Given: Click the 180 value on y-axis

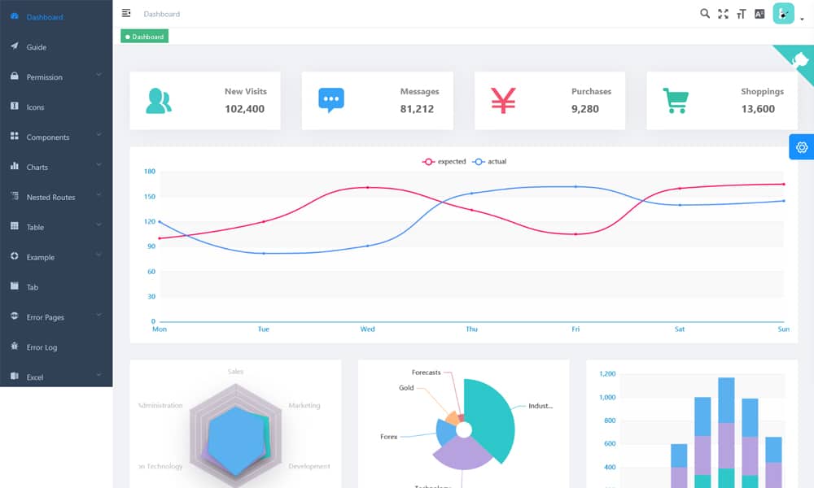Looking at the screenshot, I should 150,171.
